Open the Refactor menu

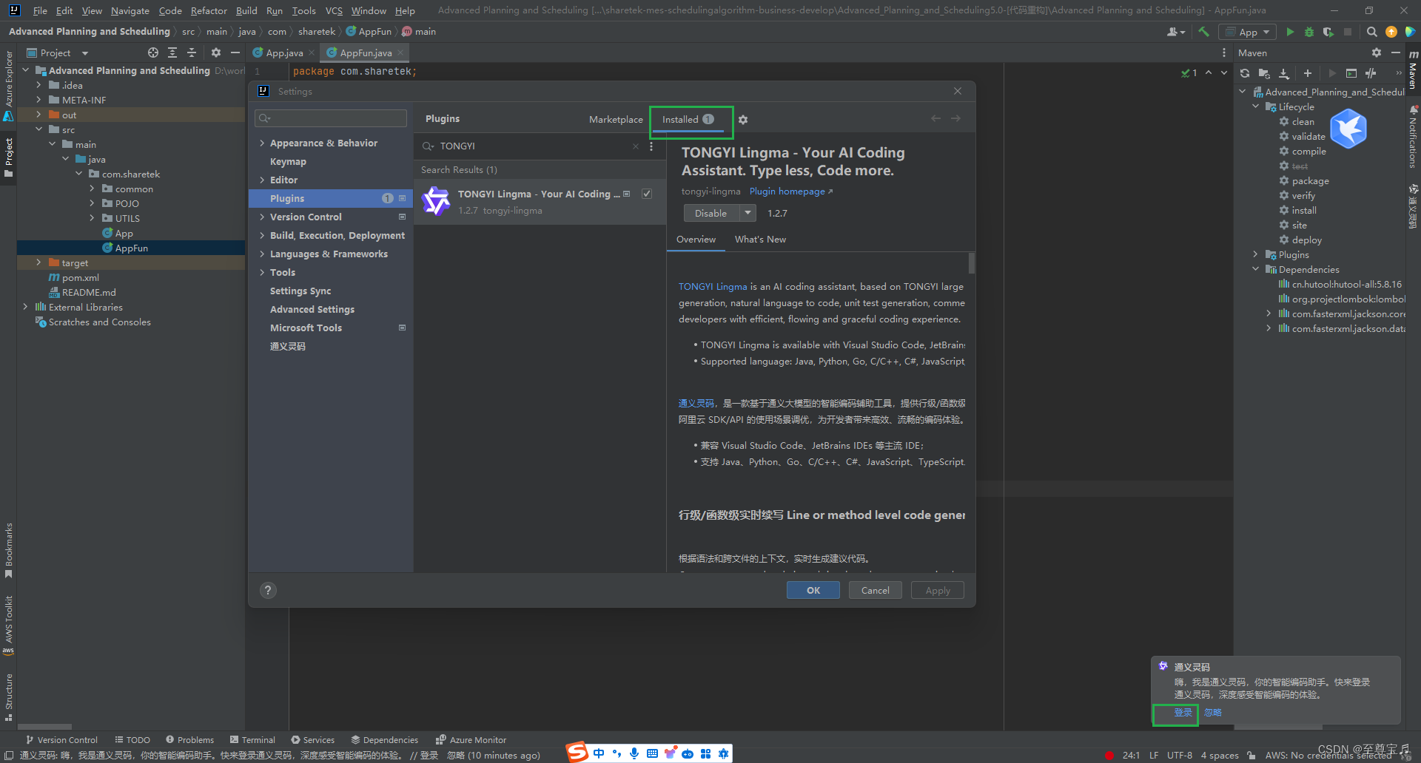tap(209, 10)
